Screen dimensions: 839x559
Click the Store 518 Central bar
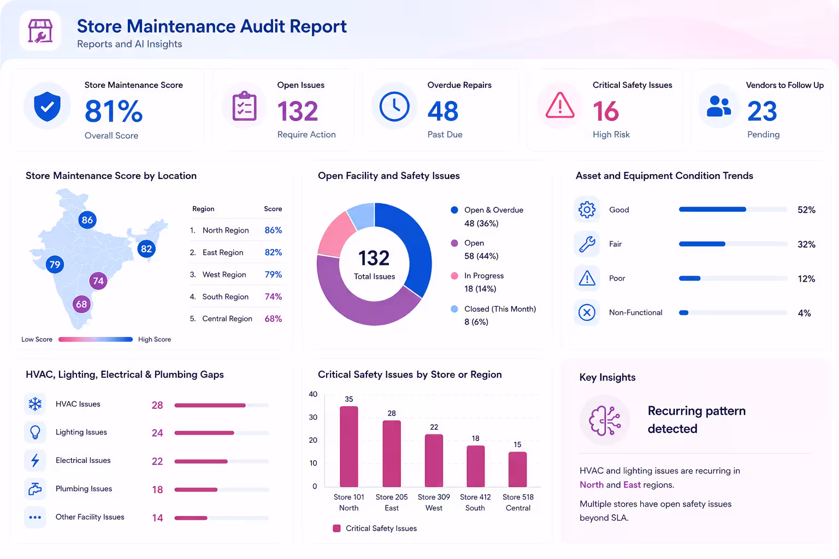tap(518, 469)
